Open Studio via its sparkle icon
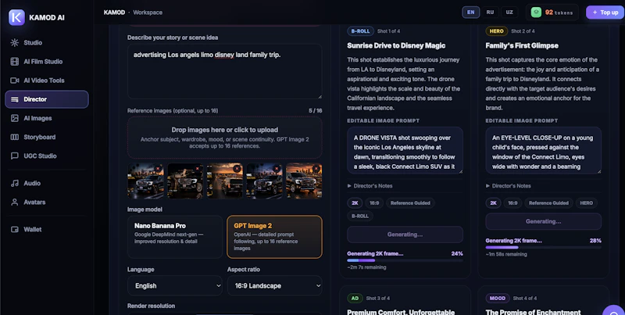625x315 pixels. pos(15,43)
